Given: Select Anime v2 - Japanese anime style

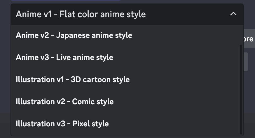Looking at the screenshot, I should (x=74, y=35).
